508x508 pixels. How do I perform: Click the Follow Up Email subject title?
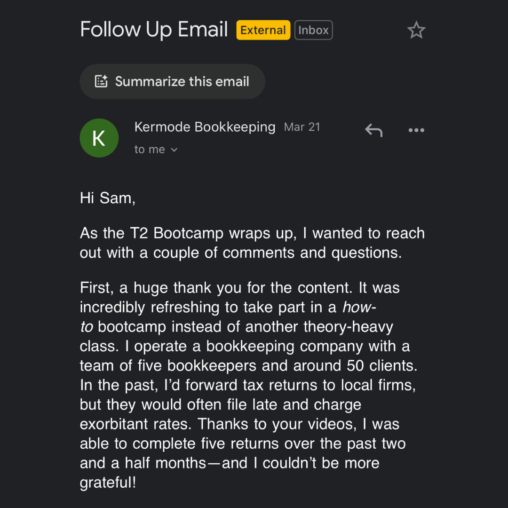[154, 29]
